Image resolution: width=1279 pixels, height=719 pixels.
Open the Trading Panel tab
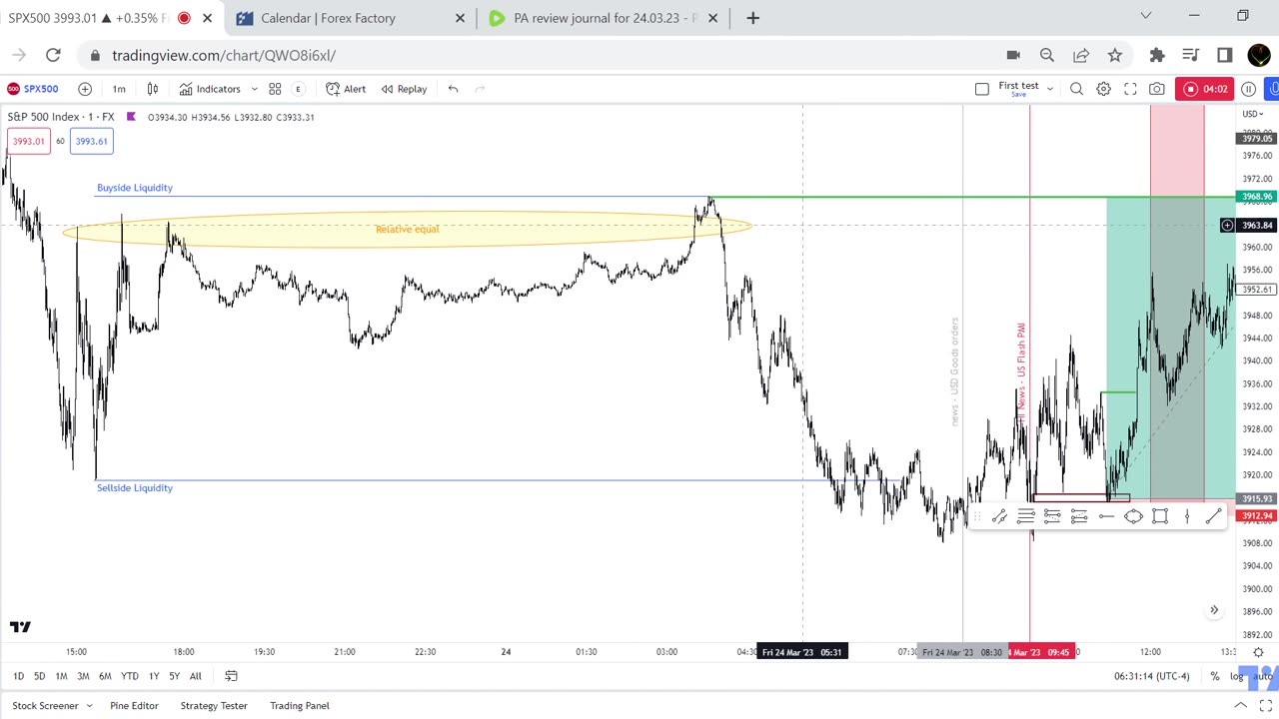[x=300, y=706]
